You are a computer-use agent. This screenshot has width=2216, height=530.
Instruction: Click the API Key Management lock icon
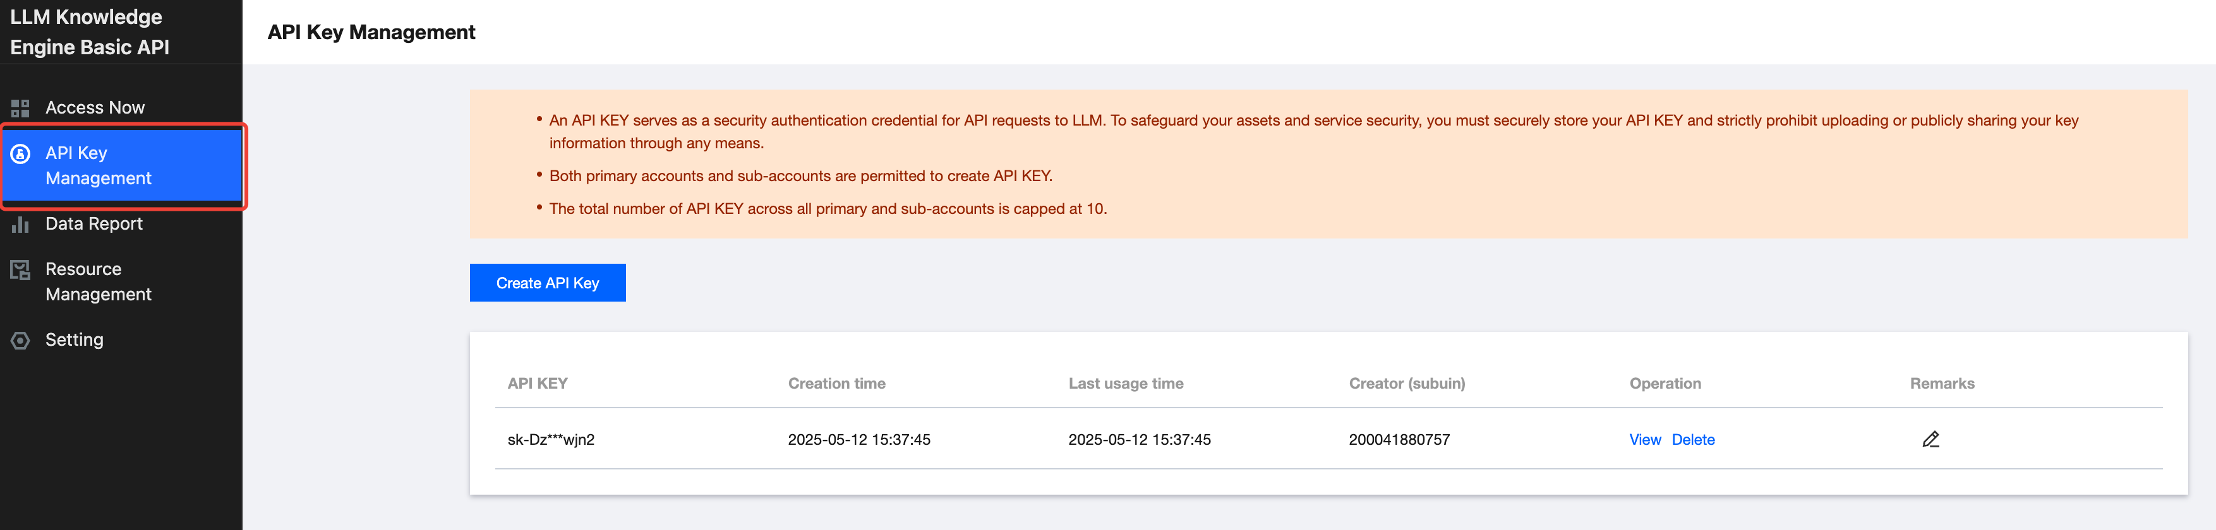pyautogui.click(x=21, y=154)
